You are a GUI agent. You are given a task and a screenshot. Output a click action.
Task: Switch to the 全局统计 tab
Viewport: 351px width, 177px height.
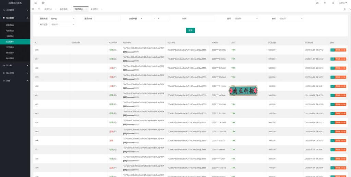click(95, 9)
